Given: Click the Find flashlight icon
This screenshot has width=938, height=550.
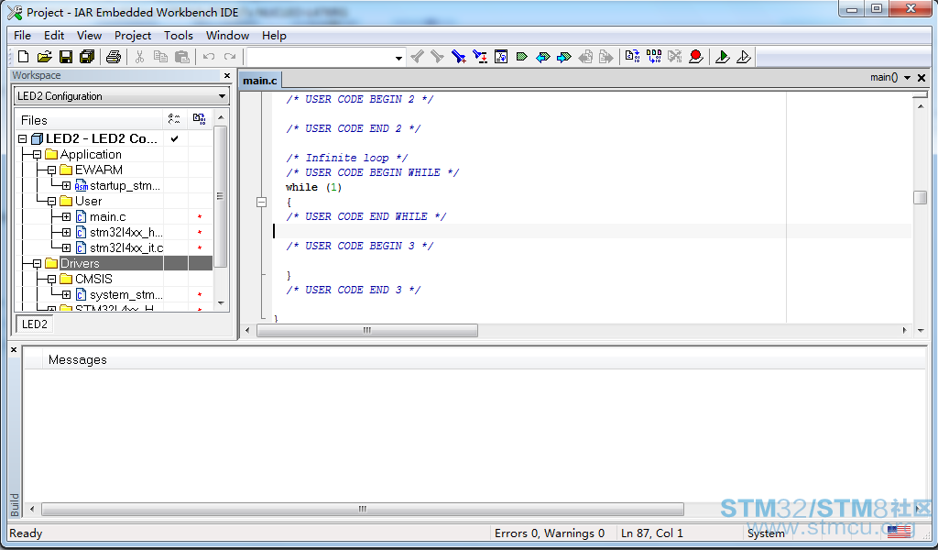Looking at the screenshot, I should [459, 57].
